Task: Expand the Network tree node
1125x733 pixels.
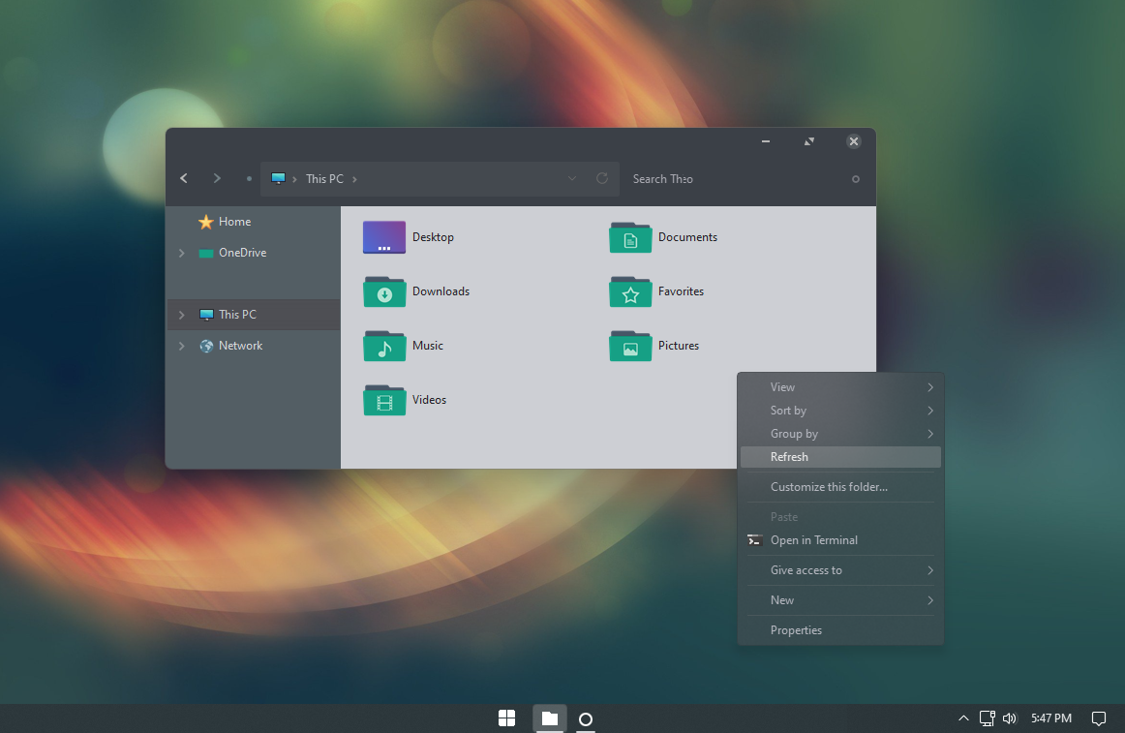Action: click(181, 346)
